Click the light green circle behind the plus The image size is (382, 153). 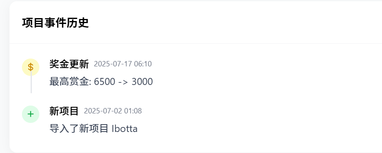tap(31, 114)
